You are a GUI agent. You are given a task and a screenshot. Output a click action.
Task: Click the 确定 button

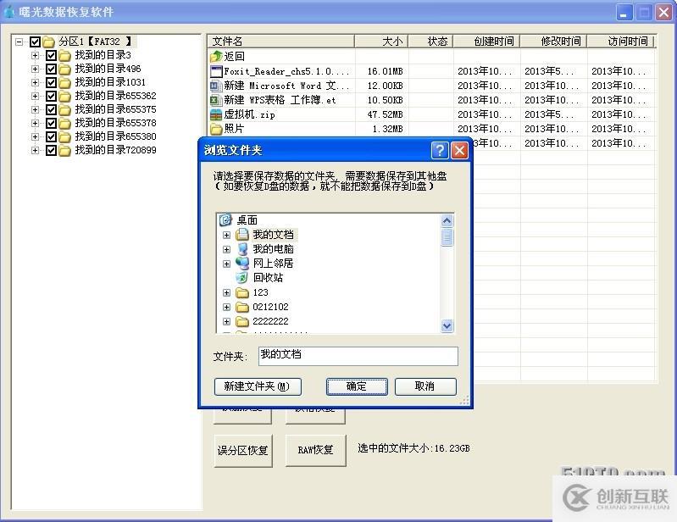357,386
